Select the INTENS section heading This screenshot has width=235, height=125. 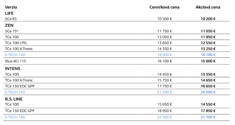(13, 68)
